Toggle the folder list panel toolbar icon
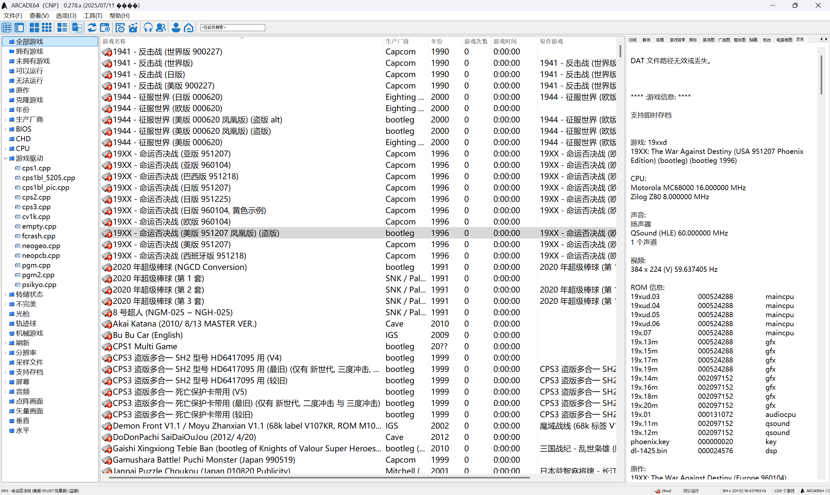The height and width of the screenshot is (495, 830). pyautogui.click(x=6, y=27)
